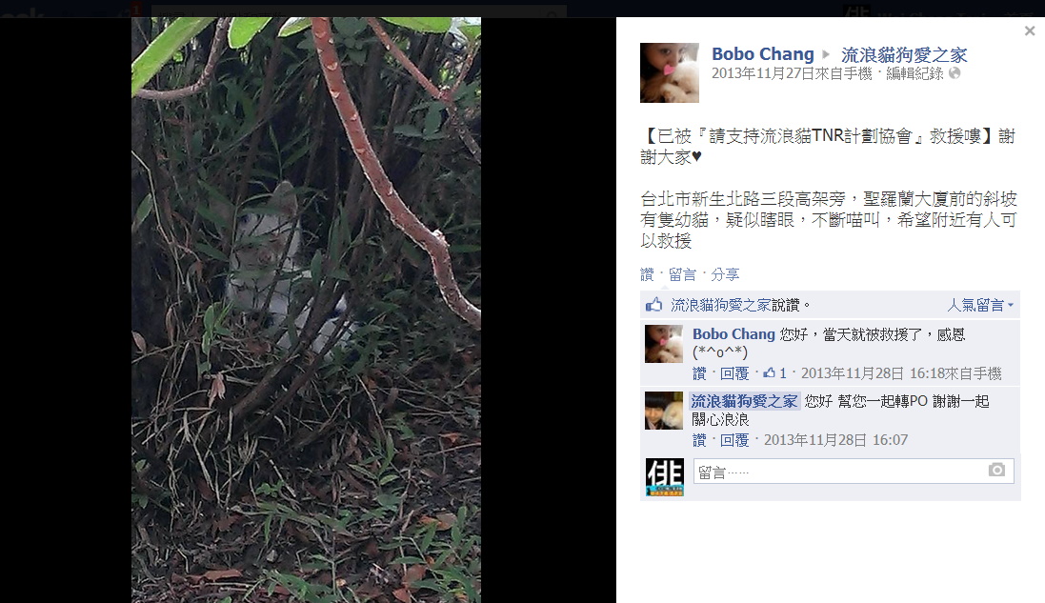Click 流浪貓狗愛之家 avatar in second comment
The width and height of the screenshot is (1045, 603).
coord(664,411)
